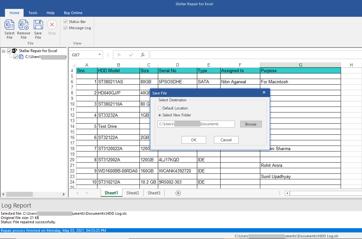This screenshot has height=239, width=362.
Task: Click OK in the Save File dialog
Action: pos(194,140)
